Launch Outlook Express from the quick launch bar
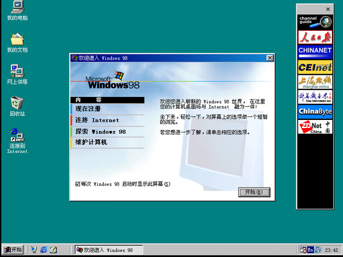 click(x=53, y=249)
